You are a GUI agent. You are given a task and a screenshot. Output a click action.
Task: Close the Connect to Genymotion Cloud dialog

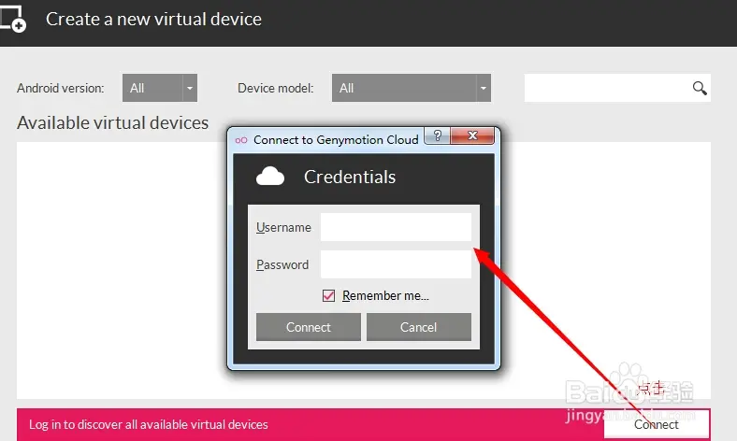pos(472,135)
